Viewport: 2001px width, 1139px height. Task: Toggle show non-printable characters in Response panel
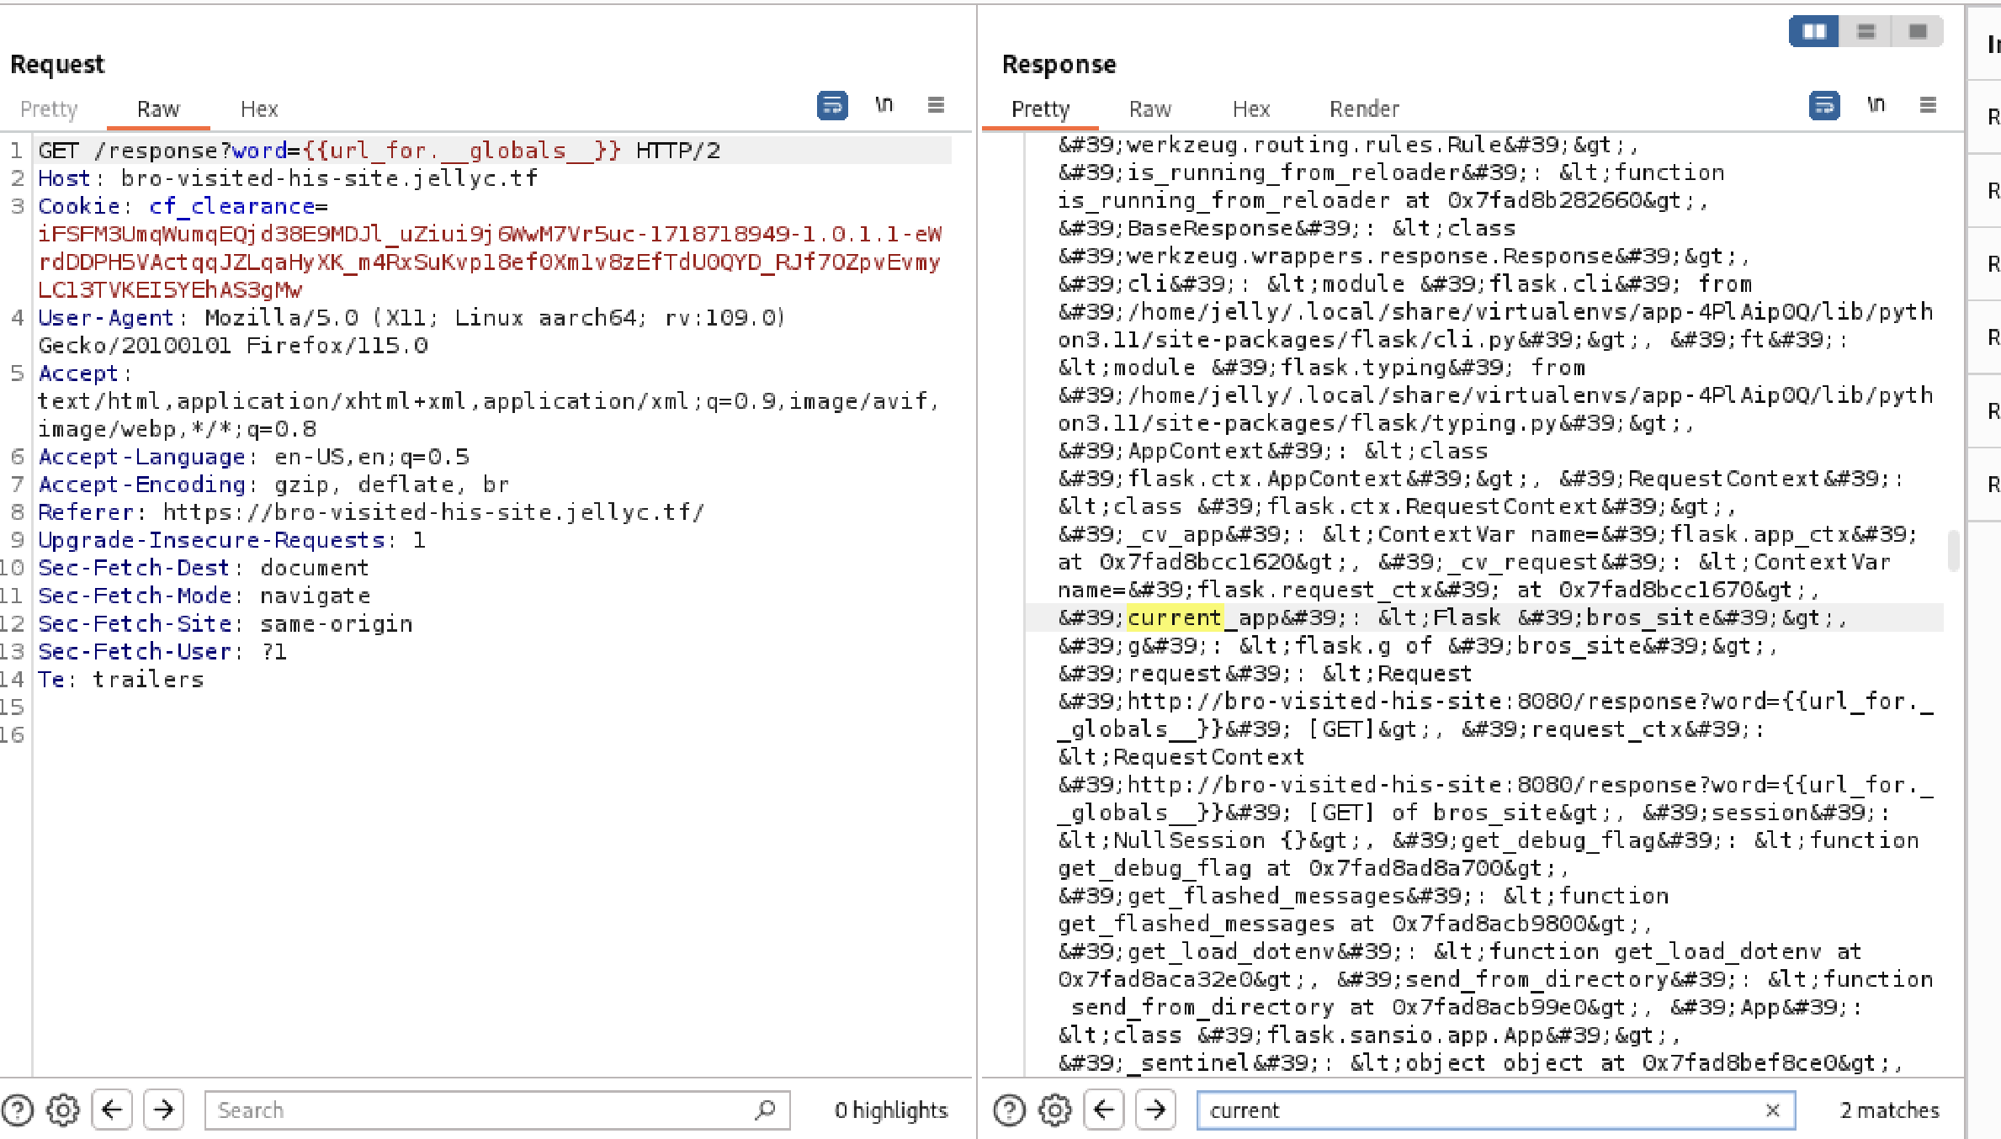(1876, 104)
